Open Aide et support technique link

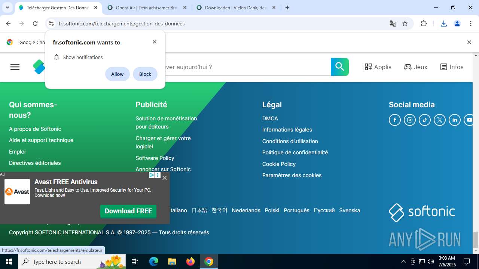[x=41, y=140]
